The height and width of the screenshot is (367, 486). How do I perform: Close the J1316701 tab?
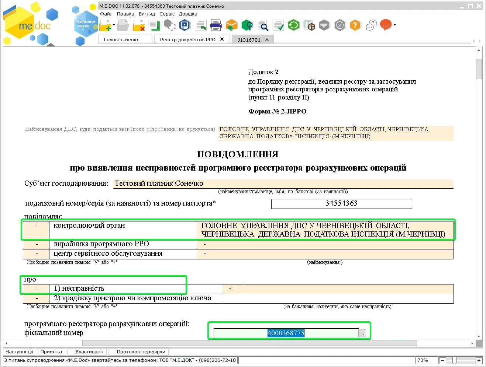click(267, 39)
